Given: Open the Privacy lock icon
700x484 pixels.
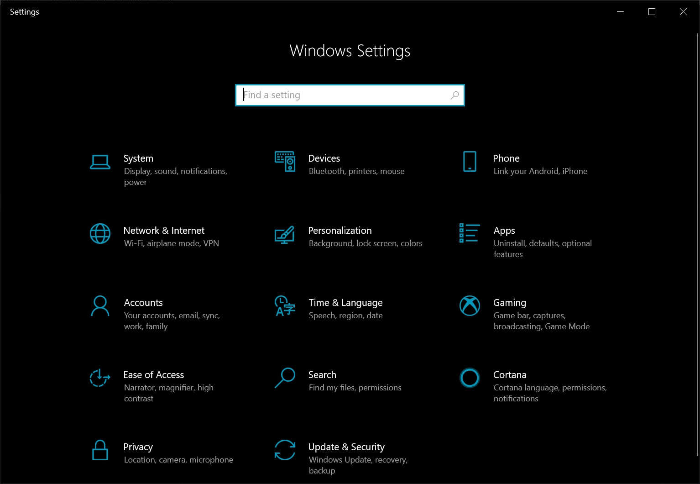Looking at the screenshot, I should pyautogui.click(x=100, y=450).
